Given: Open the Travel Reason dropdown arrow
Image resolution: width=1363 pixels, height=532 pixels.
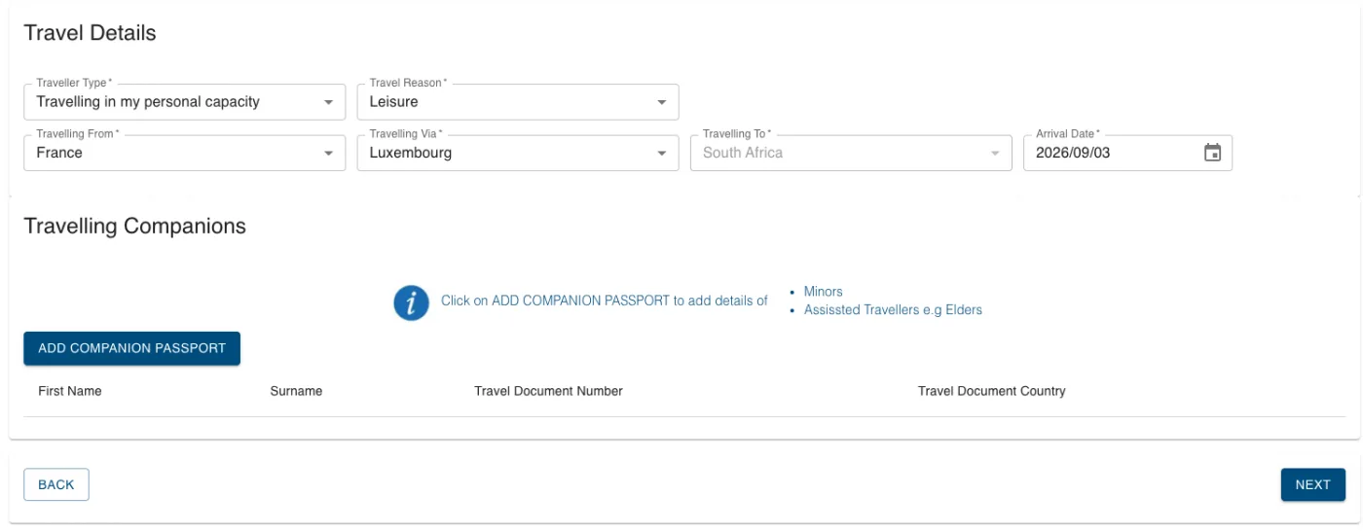Looking at the screenshot, I should coord(661,102).
